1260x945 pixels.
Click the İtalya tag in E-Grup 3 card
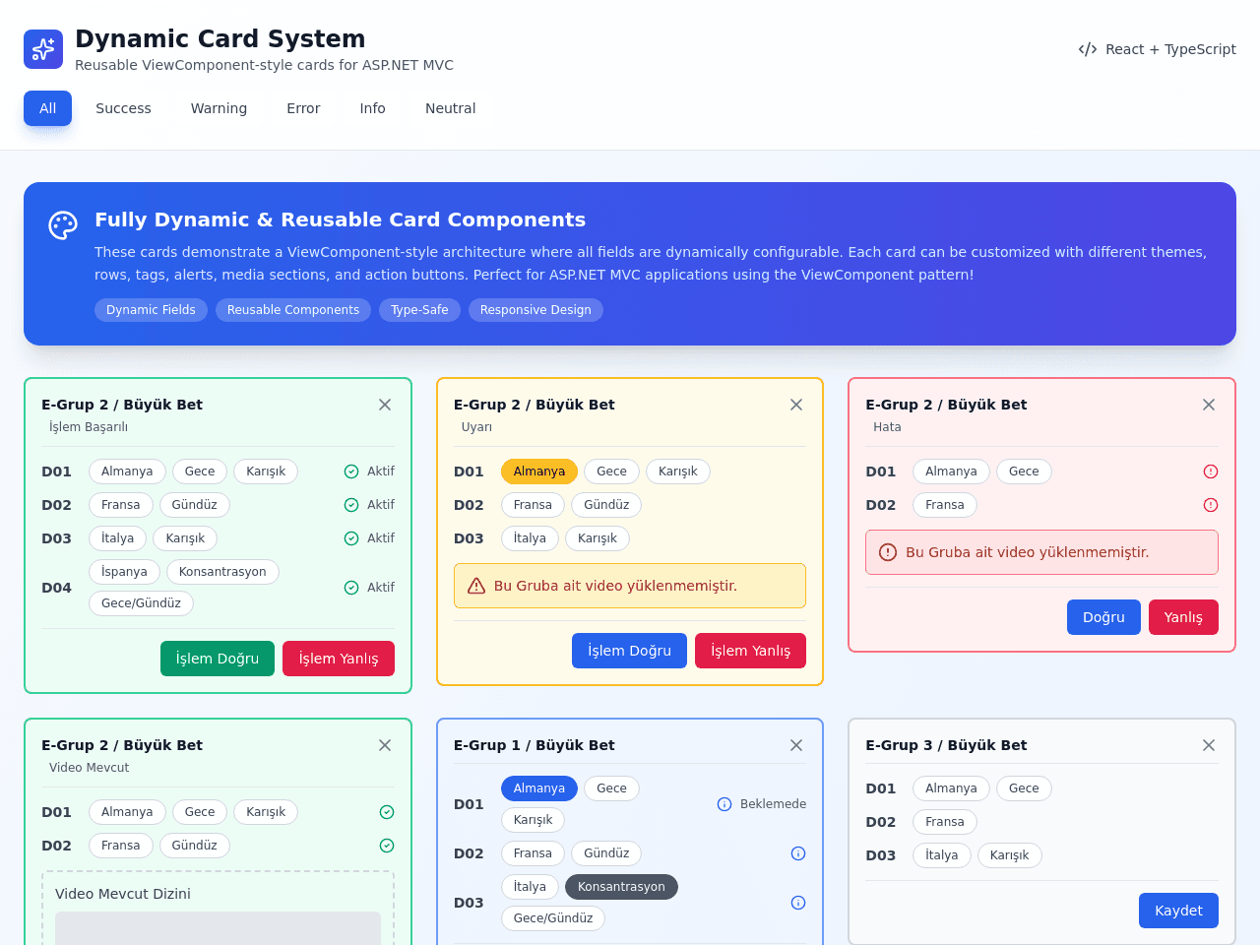click(x=942, y=855)
